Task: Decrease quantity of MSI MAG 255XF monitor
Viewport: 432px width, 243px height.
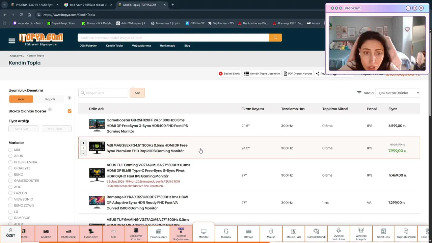Action: pos(83,154)
